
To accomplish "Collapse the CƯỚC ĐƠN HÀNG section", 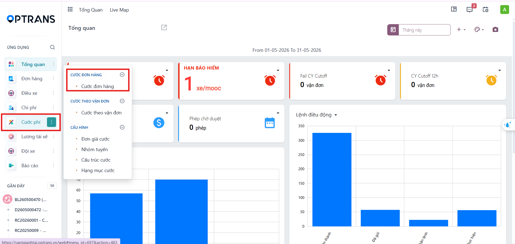I will click(x=122, y=75).
